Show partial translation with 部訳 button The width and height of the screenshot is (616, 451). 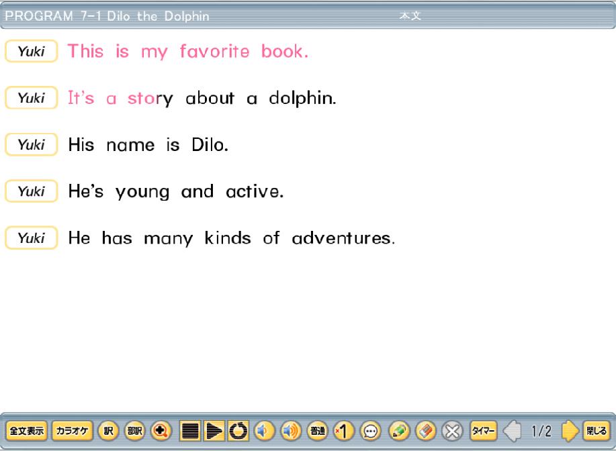point(135,431)
